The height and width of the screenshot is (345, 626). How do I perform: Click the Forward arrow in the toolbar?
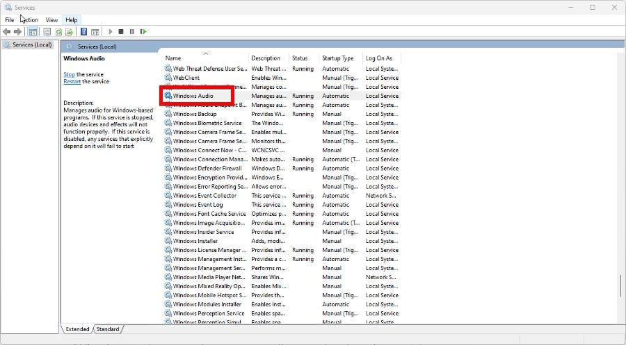click(x=17, y=31)
